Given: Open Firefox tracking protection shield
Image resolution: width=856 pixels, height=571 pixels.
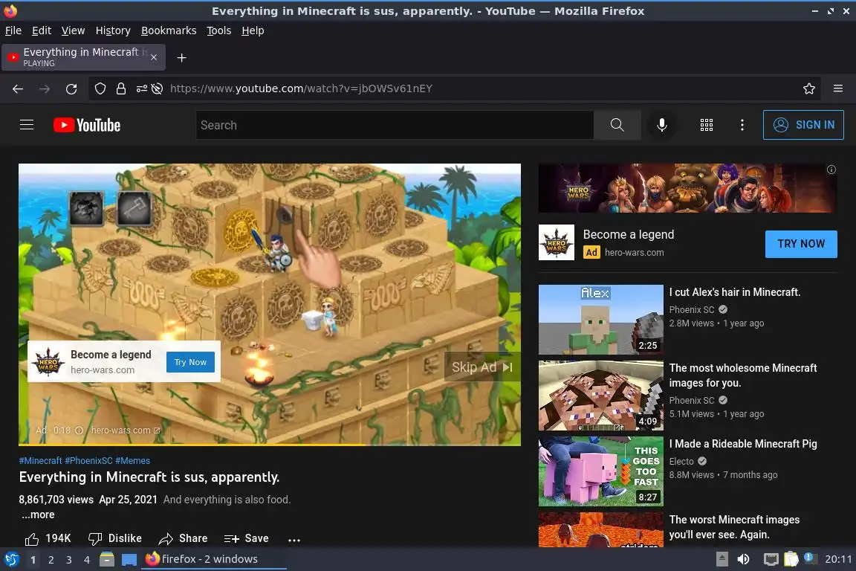Looking at the screenshot, I should [100, 88].
